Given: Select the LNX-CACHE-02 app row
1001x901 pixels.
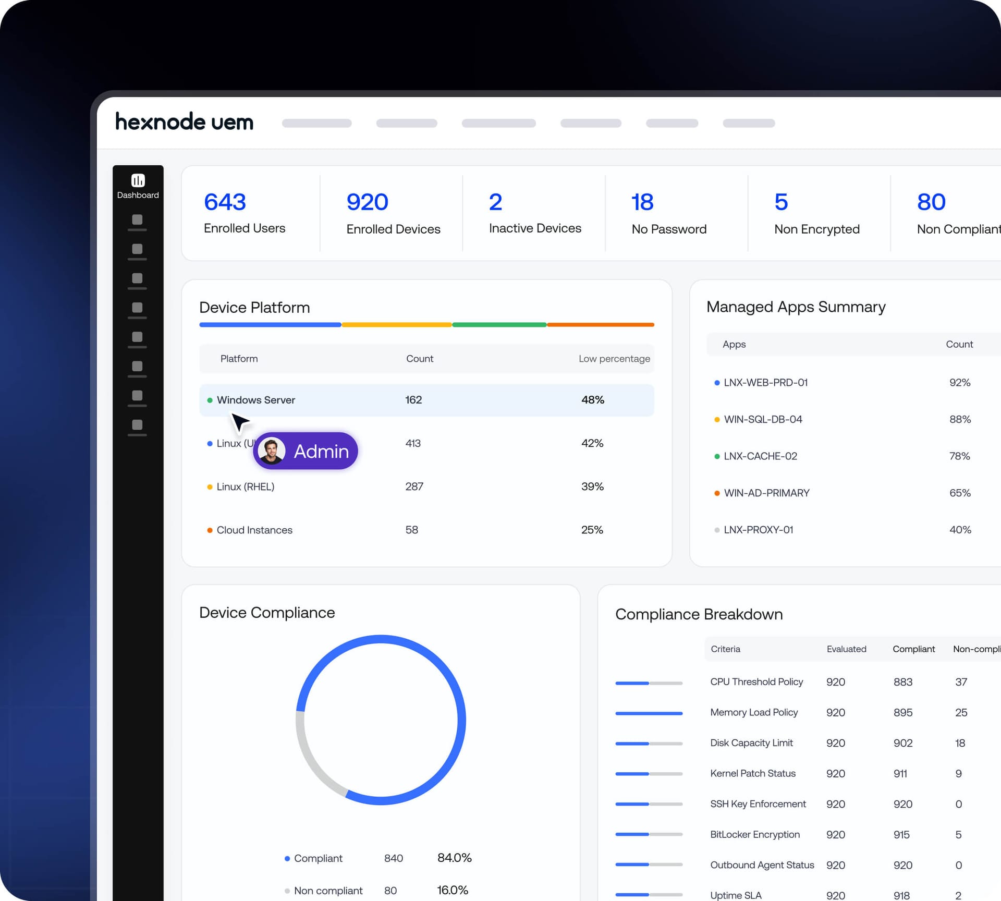Looking at the screenshot, I should [x=853, y=456].
